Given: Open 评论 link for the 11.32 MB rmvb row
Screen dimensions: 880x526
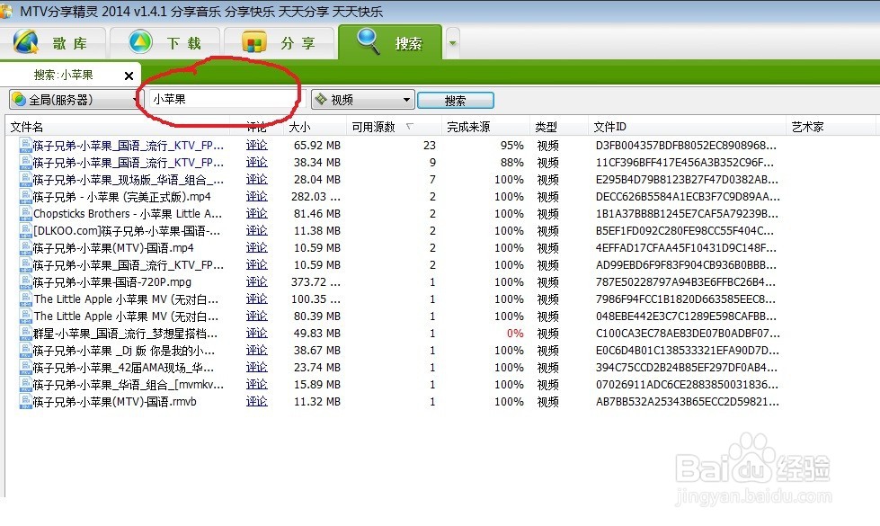Looking at the screenshot, I should 256,401.
